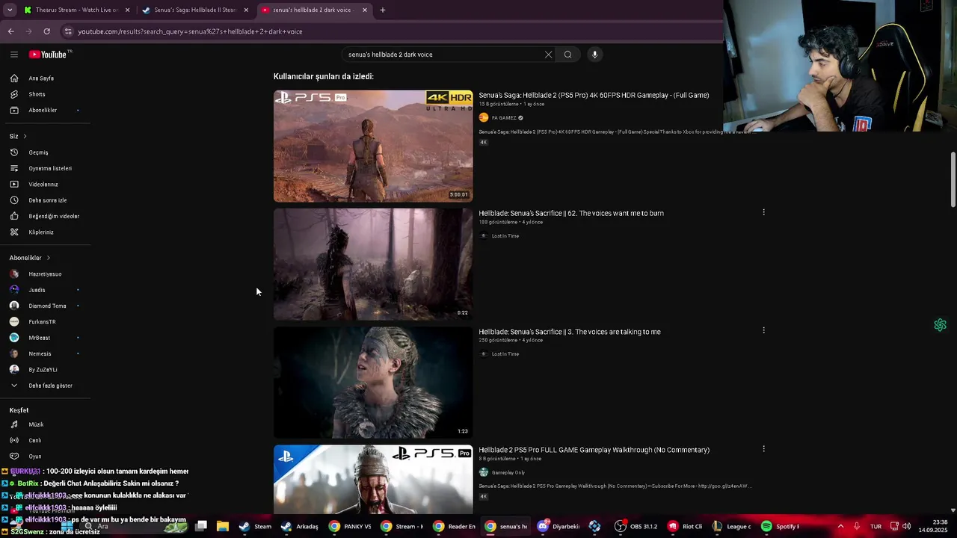957x538 pixels.
Task: Open 'The voices want me to burn' title
Action: 571,213
